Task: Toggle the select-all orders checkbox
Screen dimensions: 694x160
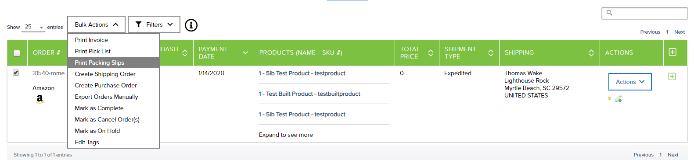Action: pos(17,53)
